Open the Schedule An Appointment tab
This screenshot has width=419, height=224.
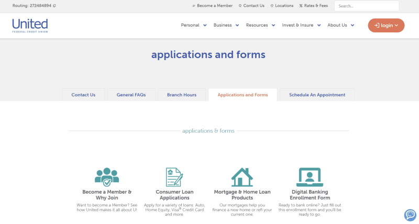317,95
